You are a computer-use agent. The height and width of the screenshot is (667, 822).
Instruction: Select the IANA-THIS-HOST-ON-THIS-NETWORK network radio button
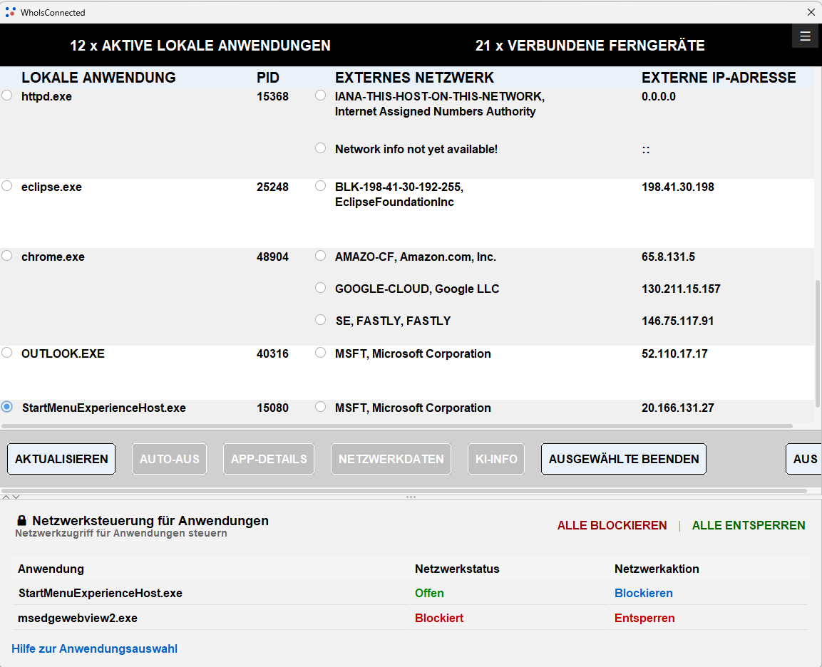(320, 95)
